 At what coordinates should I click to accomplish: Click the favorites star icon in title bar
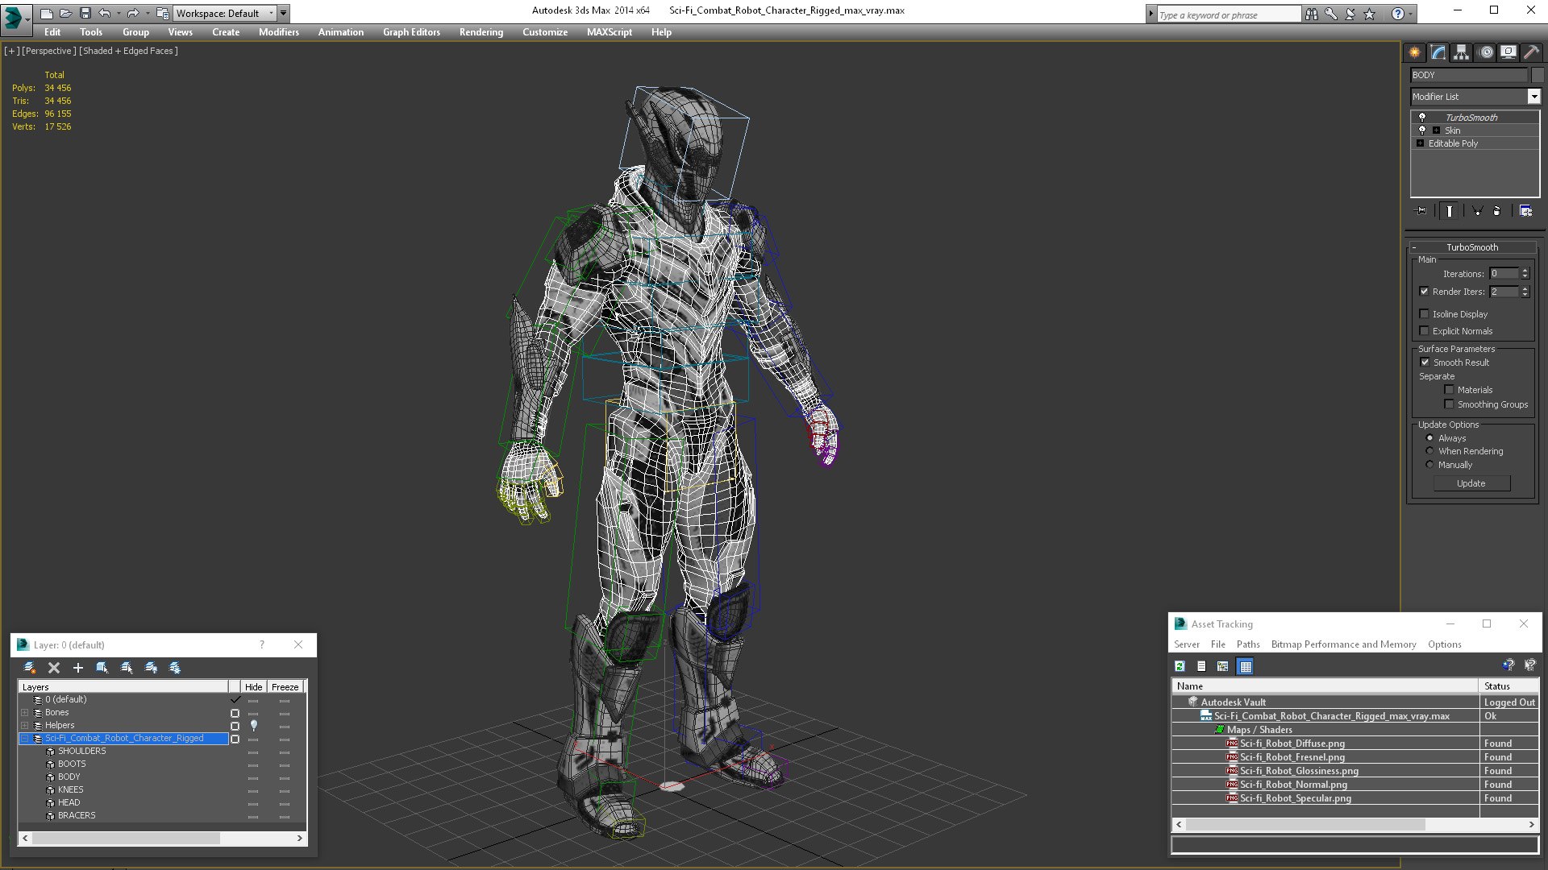pos(1369,14)
